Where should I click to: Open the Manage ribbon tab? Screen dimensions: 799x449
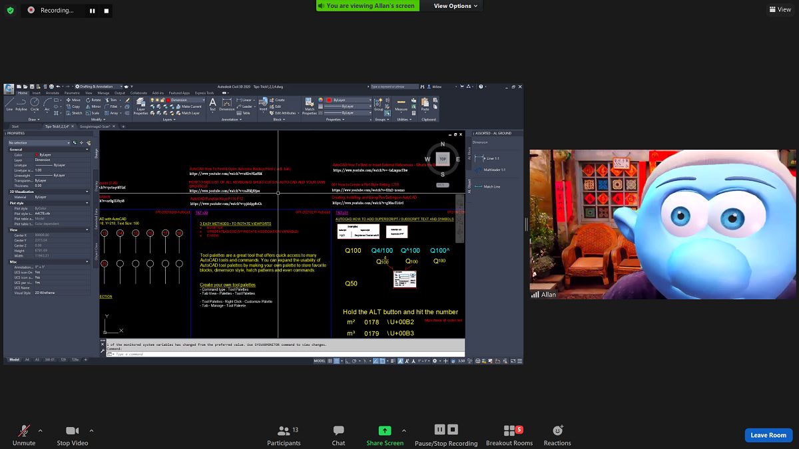(103, 93)
